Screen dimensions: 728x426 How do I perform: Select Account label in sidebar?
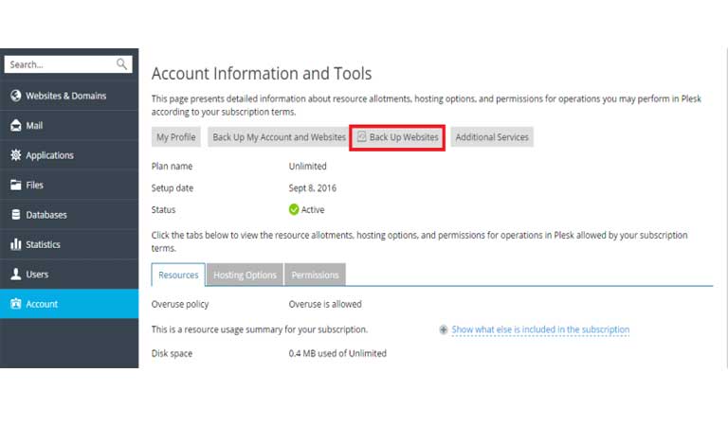(42, 304)
